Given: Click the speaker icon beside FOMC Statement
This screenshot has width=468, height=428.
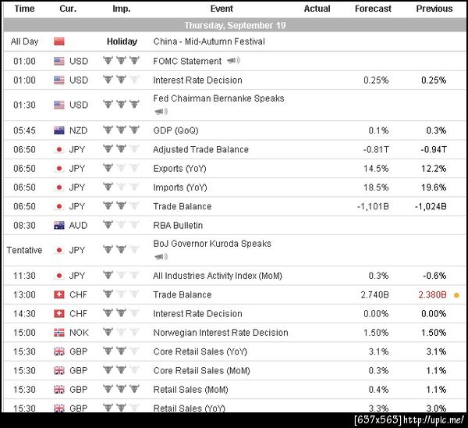Looking at the screenshot, I should point(233,61).
